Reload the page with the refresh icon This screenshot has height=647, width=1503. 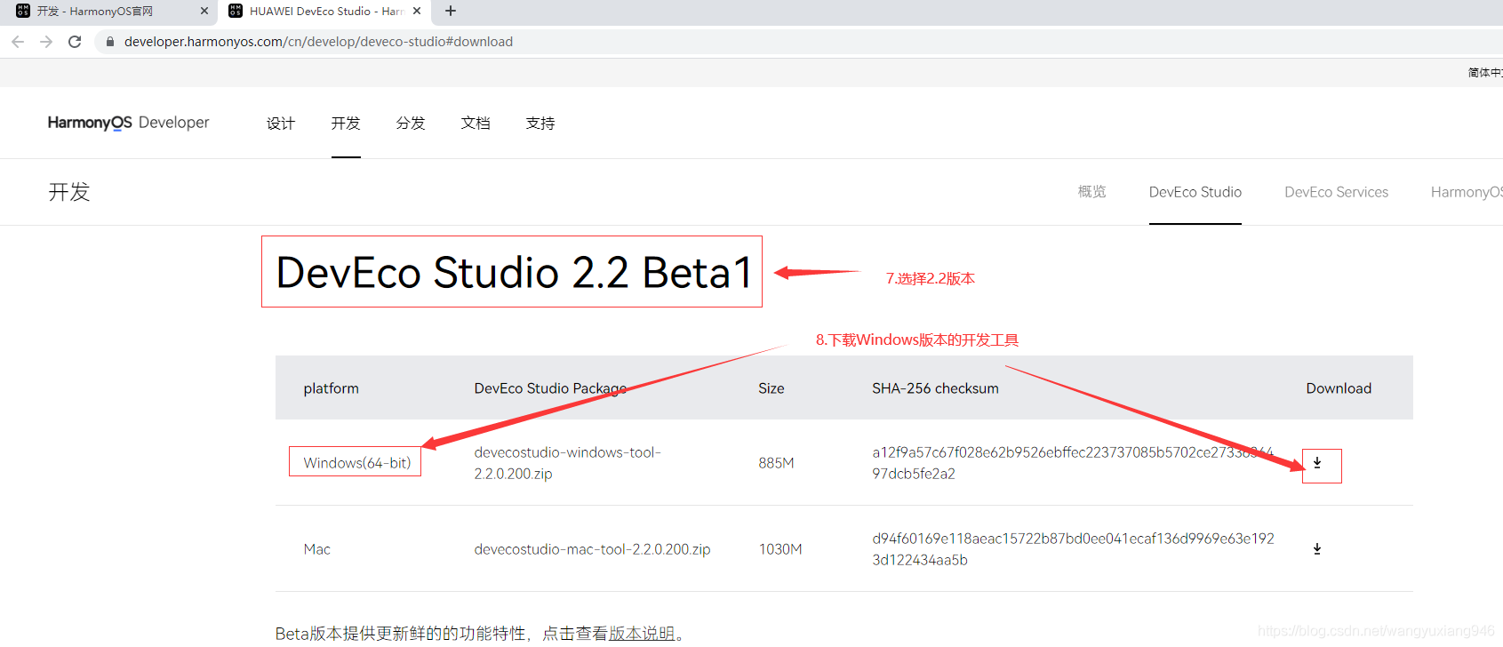(x=75, y=42)
